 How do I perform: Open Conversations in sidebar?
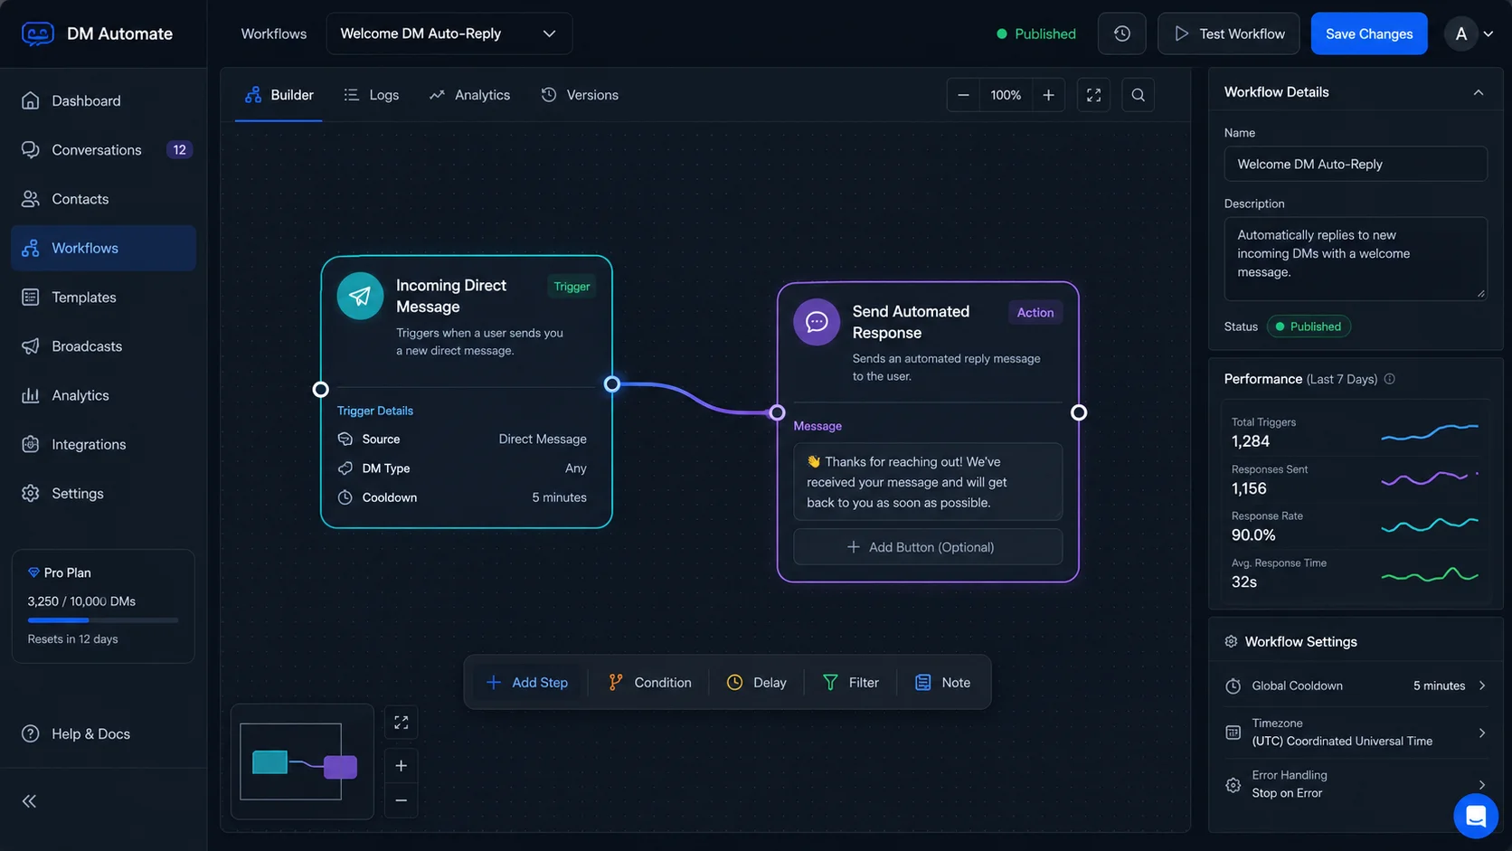(x=103, y=150)
